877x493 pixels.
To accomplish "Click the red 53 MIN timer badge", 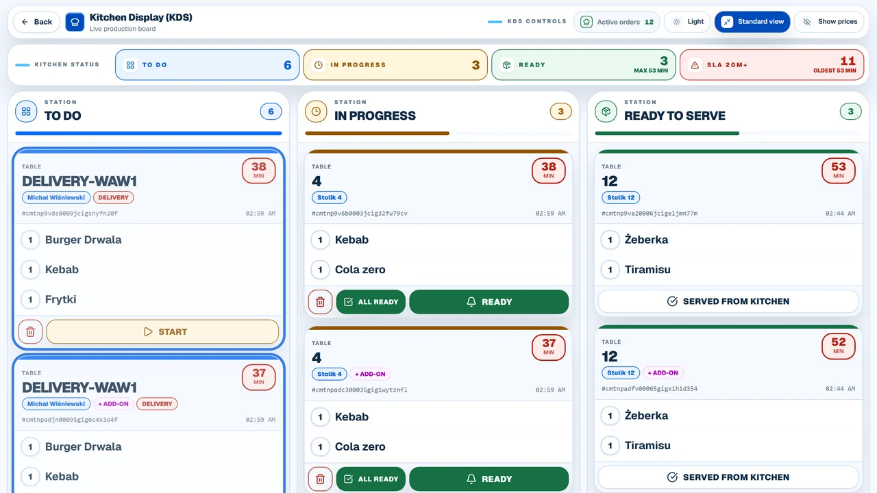I will [x=839, y=170].
